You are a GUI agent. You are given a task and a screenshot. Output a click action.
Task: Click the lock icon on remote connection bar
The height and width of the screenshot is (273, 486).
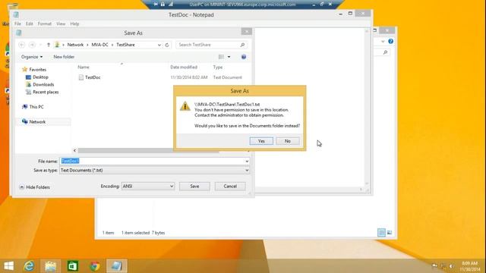point(163,5)
